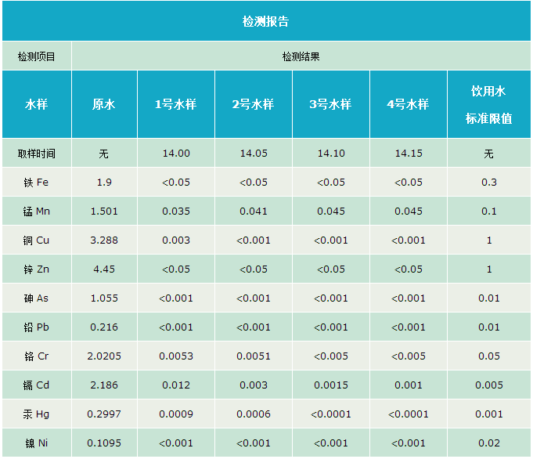The image size is (533, 459).
Task: Click the 14.05 sampling time cell
Action: click(x=253, y=154)
